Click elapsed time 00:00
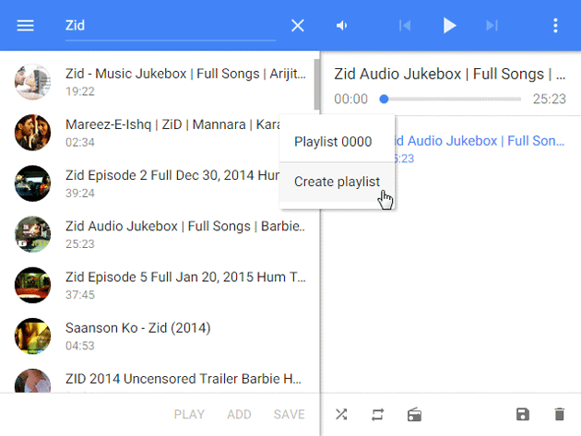This screenshot has height=436, width=581. [350, 99]
